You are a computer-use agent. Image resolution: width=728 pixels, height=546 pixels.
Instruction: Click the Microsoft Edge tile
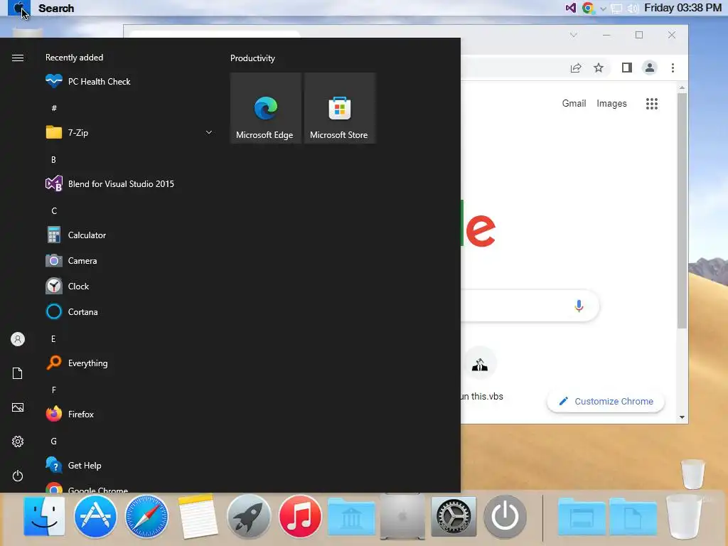[266, 108]
